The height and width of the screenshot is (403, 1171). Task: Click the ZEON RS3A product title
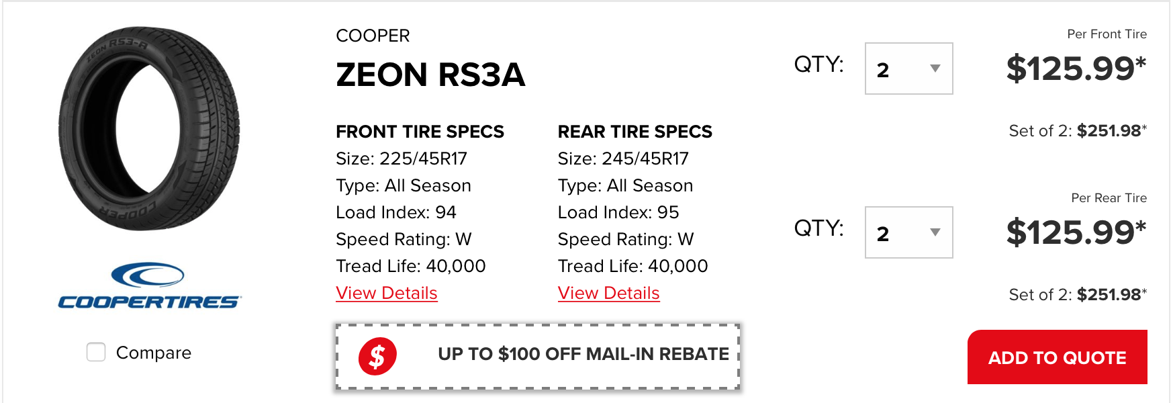point(430,75)
